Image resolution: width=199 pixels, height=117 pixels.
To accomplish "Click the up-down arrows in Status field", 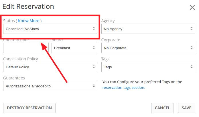I will pyautogui.click(x=94, y=28).
